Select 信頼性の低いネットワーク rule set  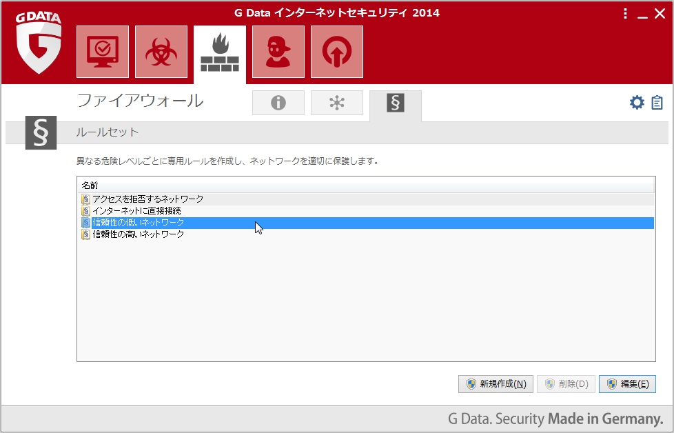click(x=138, y=223)
